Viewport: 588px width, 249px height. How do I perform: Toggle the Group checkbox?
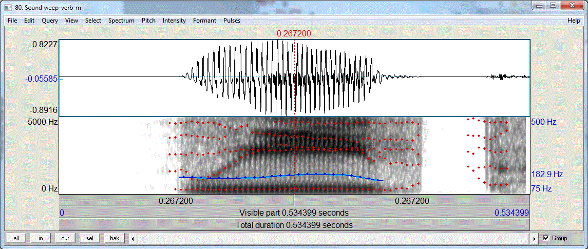pos(546,238)
